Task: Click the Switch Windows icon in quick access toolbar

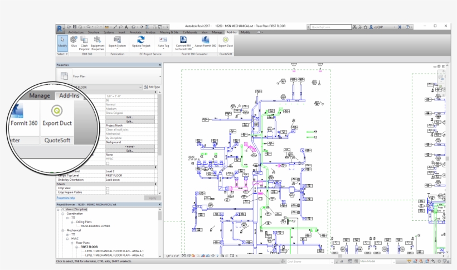Action: pyautogui.click(x=161, y=27)
